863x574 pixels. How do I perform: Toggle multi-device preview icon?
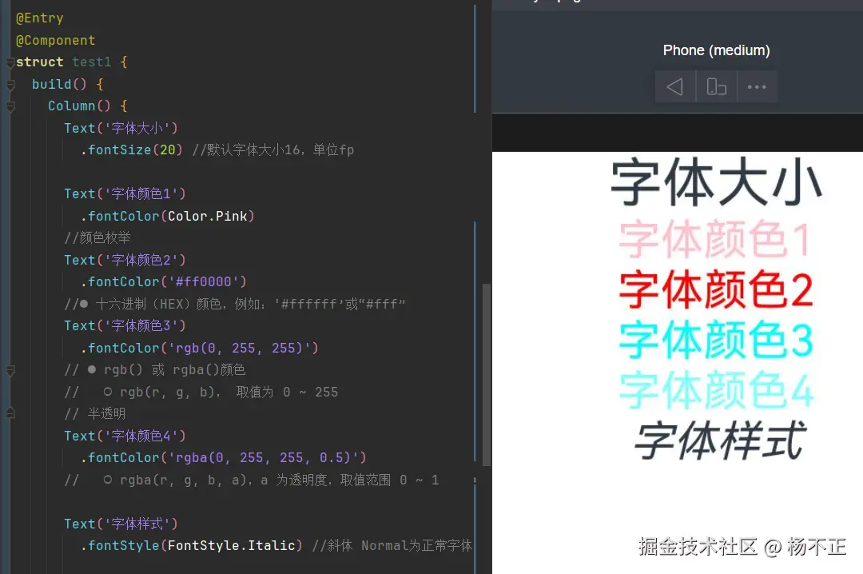(716, 87)
